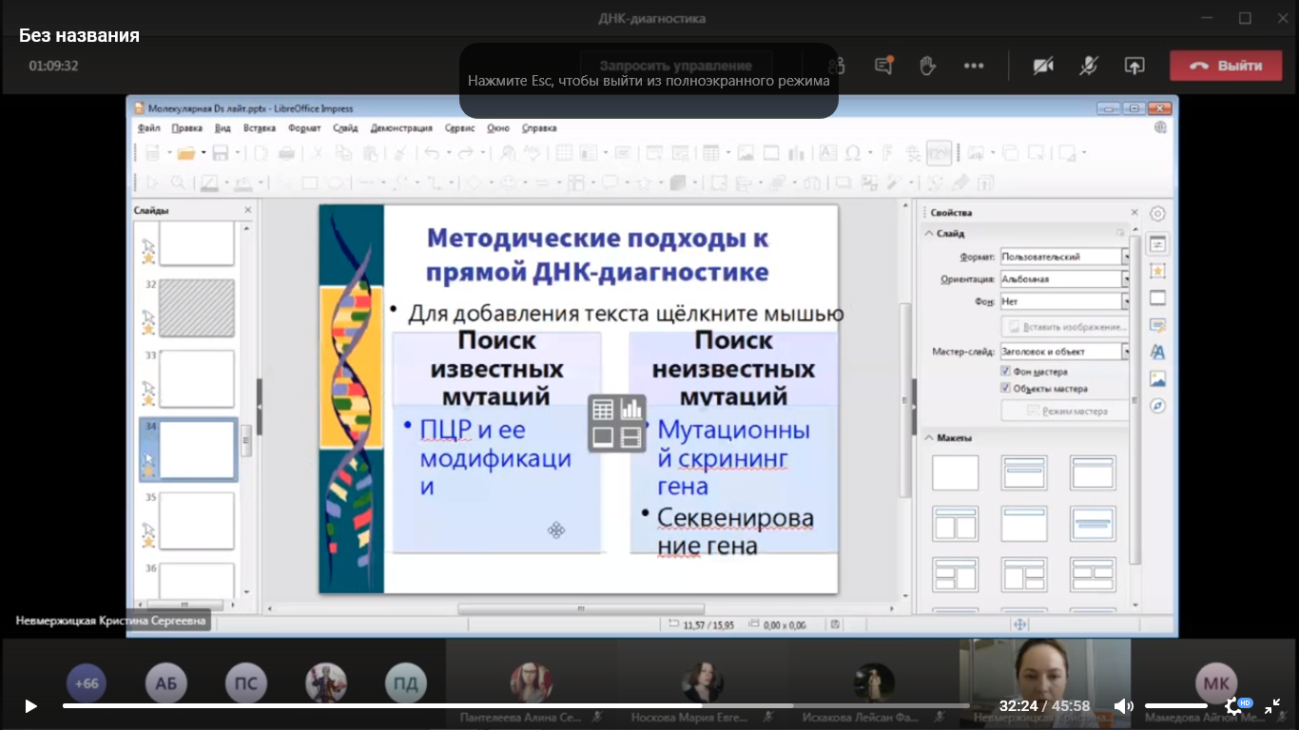Close the Свойства sidebar panel
Screen dimensions: 1299x730
[x=1134, y=213]
